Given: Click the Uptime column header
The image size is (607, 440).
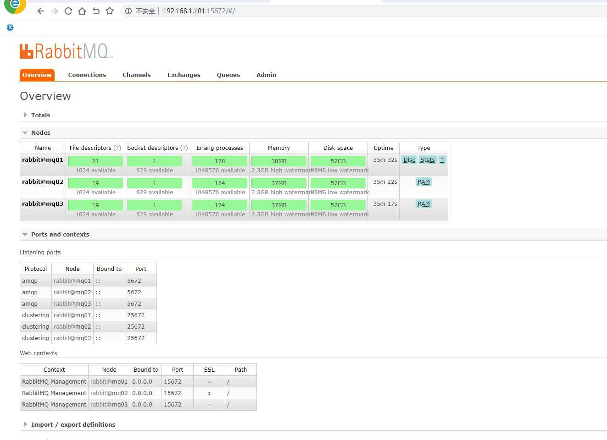Looking at the screenshot, I should 384,148.
